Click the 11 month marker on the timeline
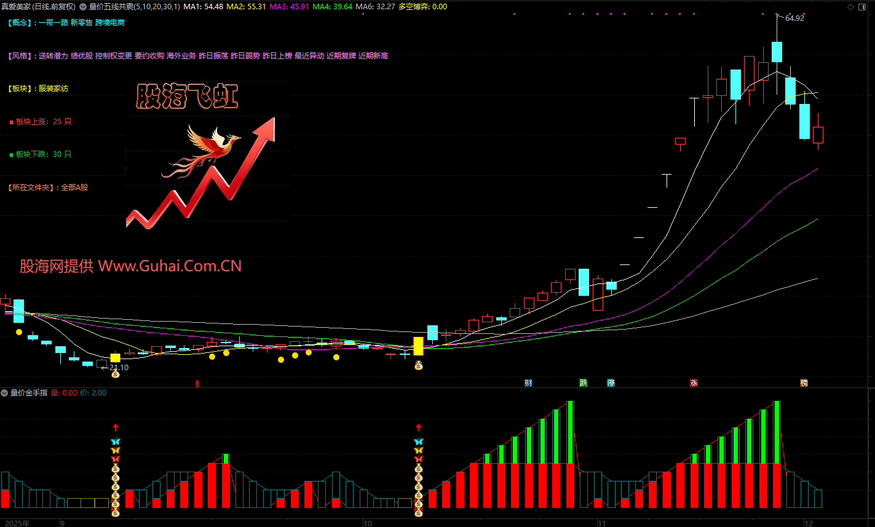 [601, 523]
